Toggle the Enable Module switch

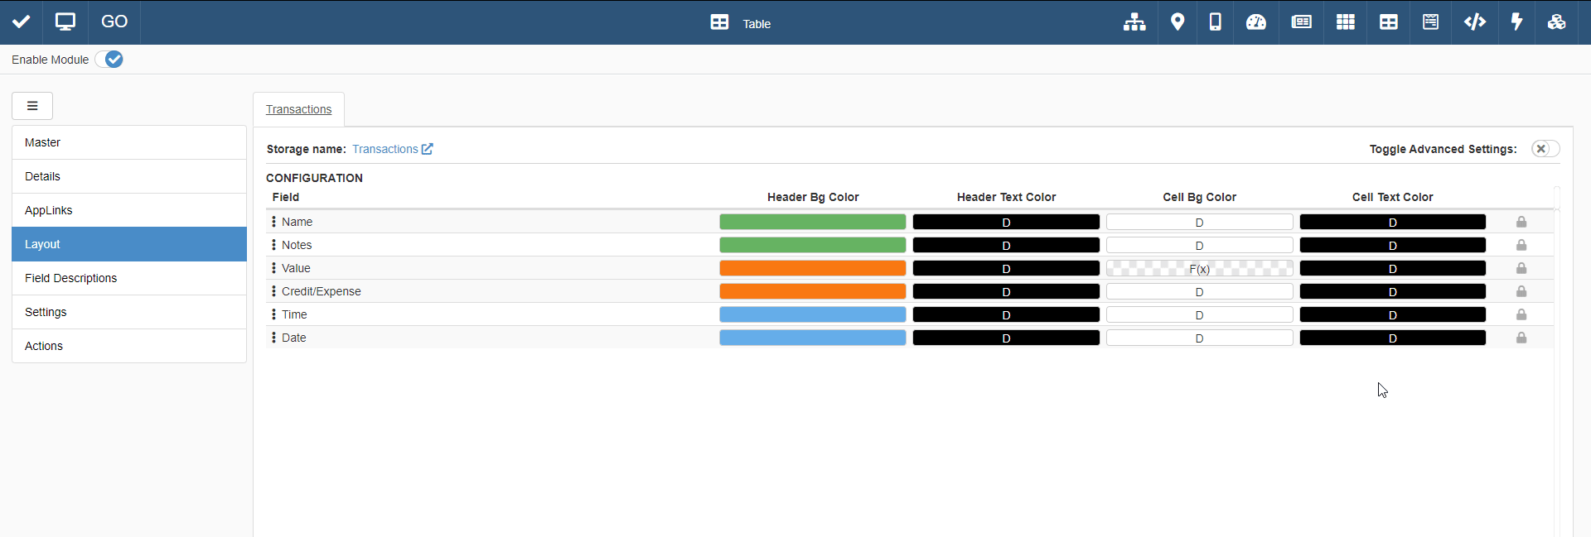pyautogui.click(x=109, y=60)
